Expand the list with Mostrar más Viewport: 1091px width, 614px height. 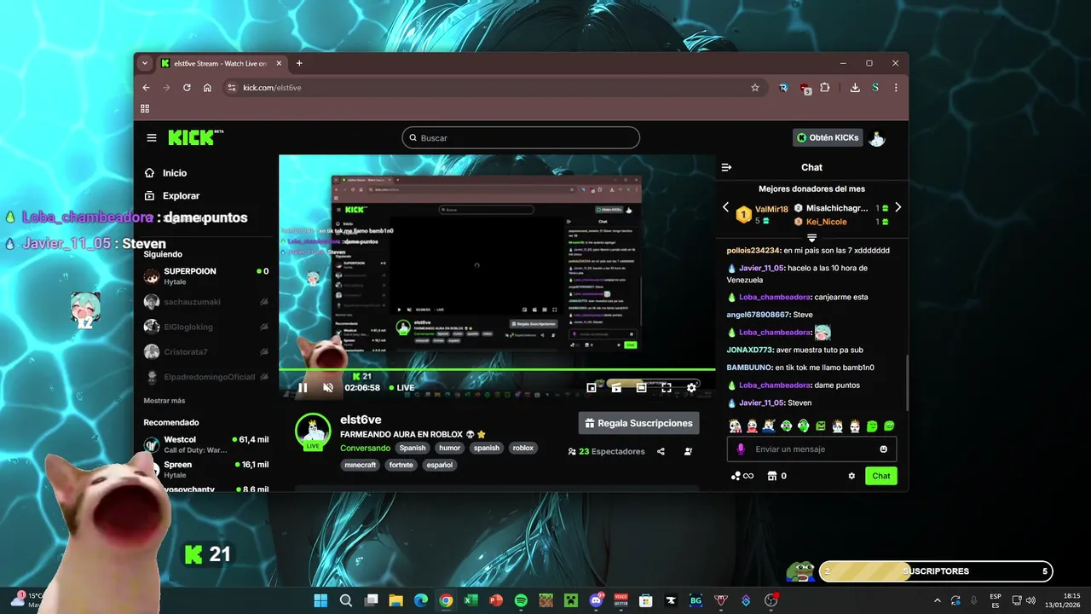(165, 401)
